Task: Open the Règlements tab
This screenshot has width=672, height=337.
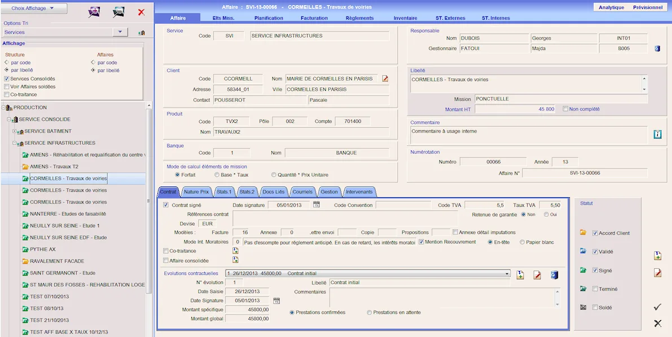Action: click(359, 18)
